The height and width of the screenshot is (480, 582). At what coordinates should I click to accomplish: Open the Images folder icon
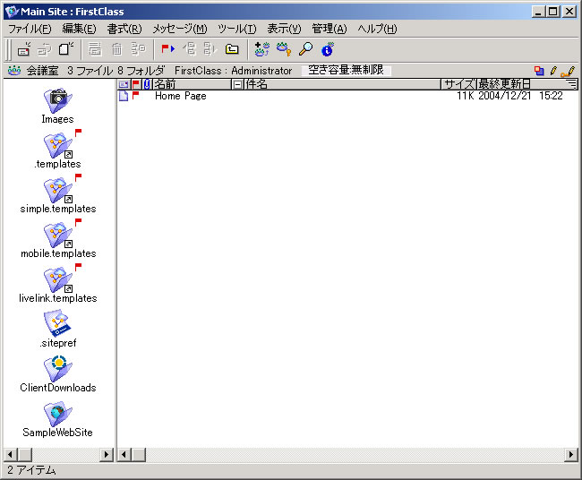tap(57, 101)
